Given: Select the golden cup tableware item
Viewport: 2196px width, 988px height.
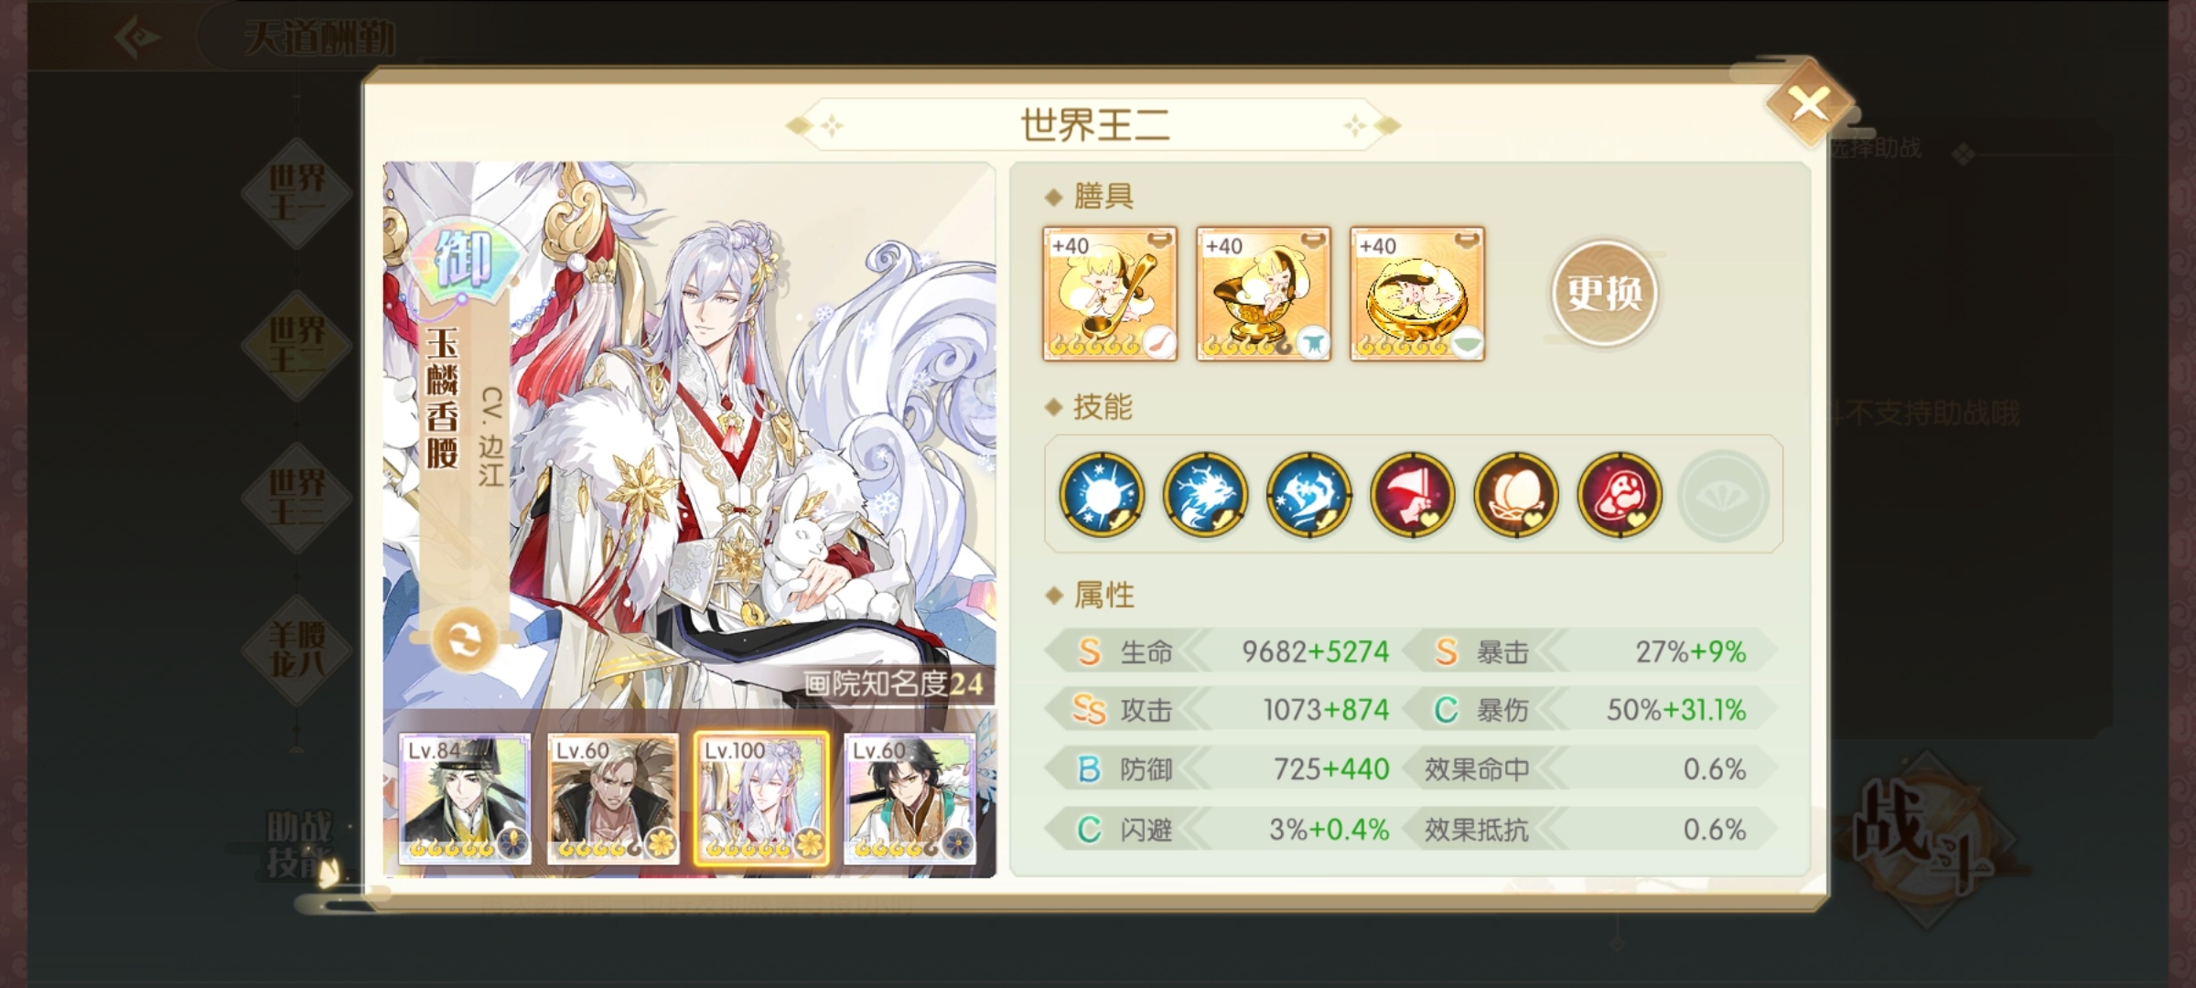Looking at the screenshot, I should pyautogui.click(x=1264, y=294).
